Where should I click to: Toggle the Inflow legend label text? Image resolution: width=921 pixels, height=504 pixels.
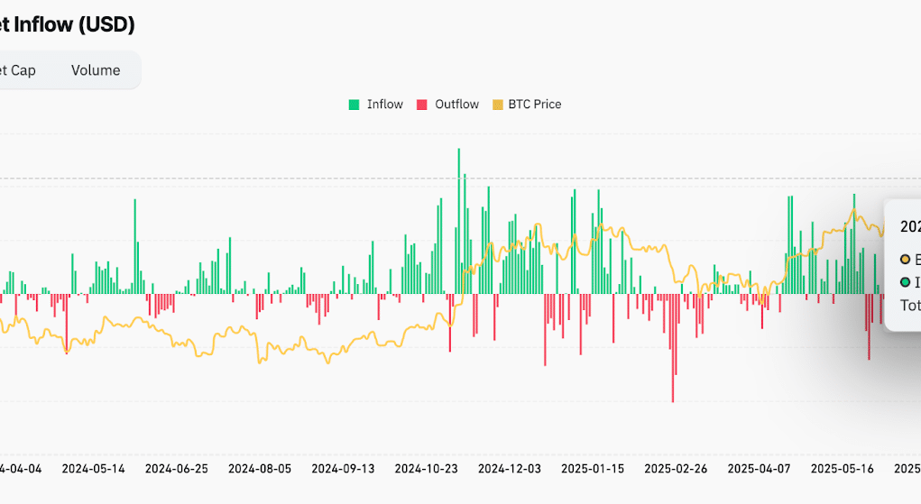pos(384,105)
